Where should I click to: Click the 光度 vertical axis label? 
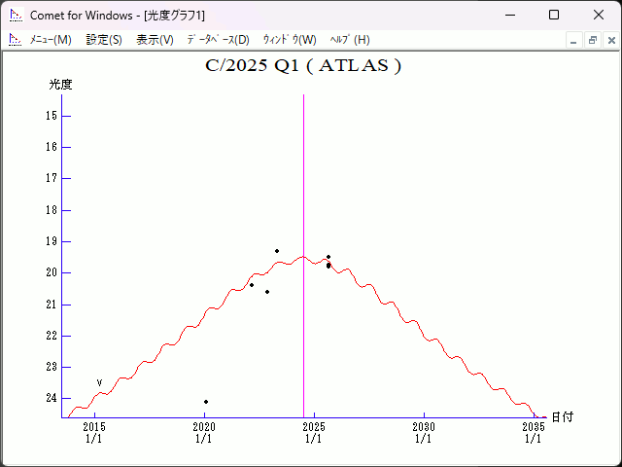click(61, 85)
